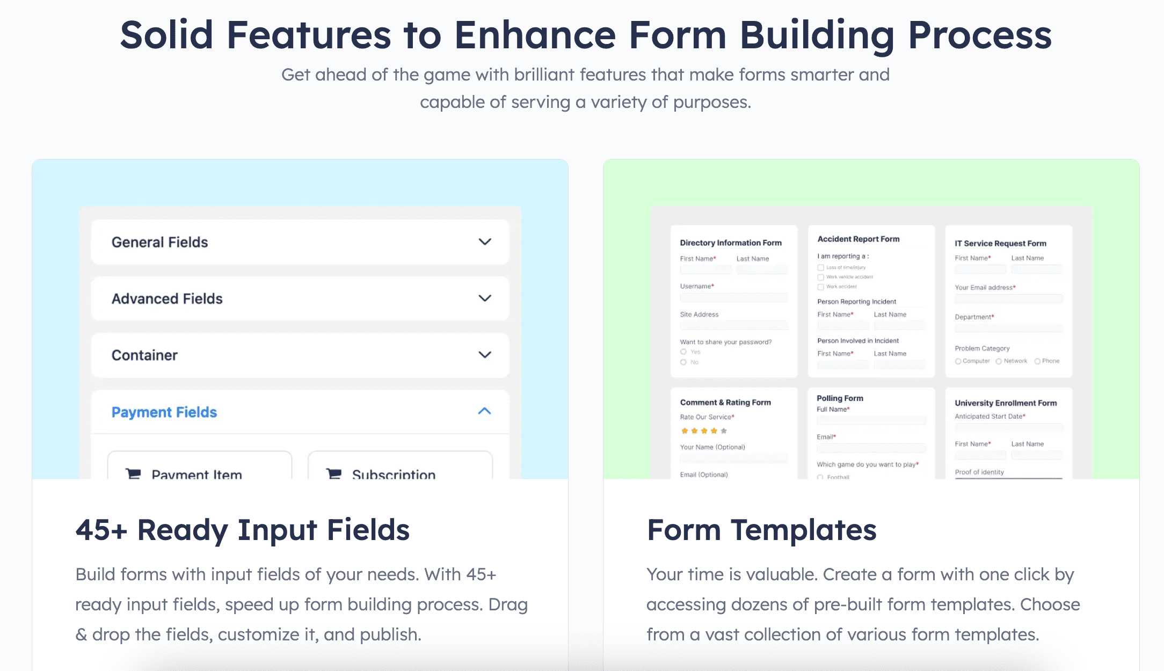Viewport: 1164px width, 671px height.
Task: Click the Proof of identity label
Action: (x=979, y=472)
